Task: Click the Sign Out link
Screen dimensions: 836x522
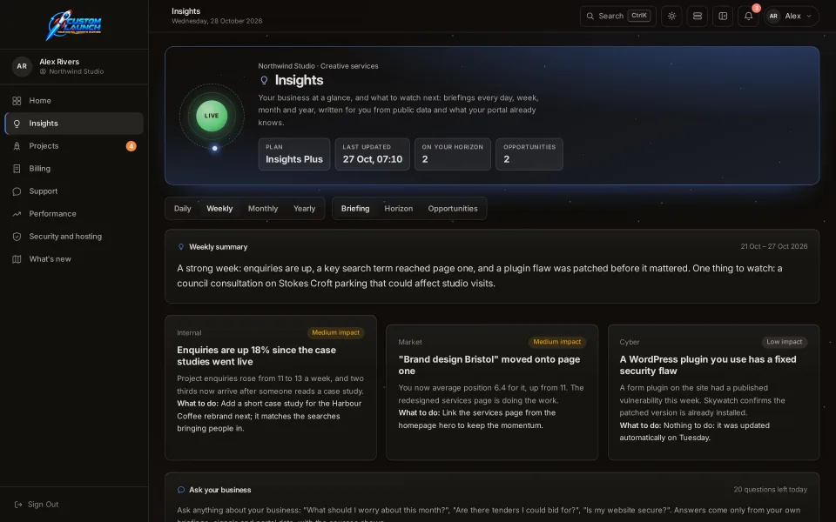Action: 37,505
